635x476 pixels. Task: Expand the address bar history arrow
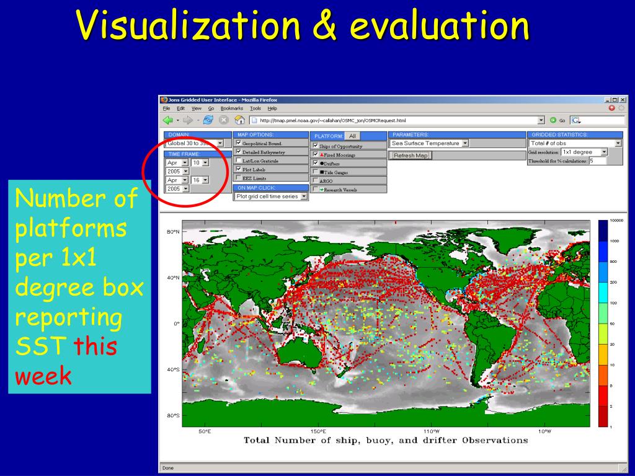[x=541, y=120]
